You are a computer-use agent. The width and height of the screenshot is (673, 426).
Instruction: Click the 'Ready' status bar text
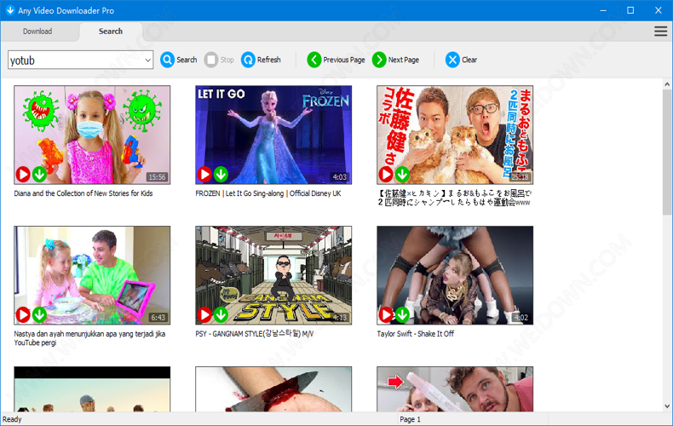pyautogui.click(x=12, y=419)
